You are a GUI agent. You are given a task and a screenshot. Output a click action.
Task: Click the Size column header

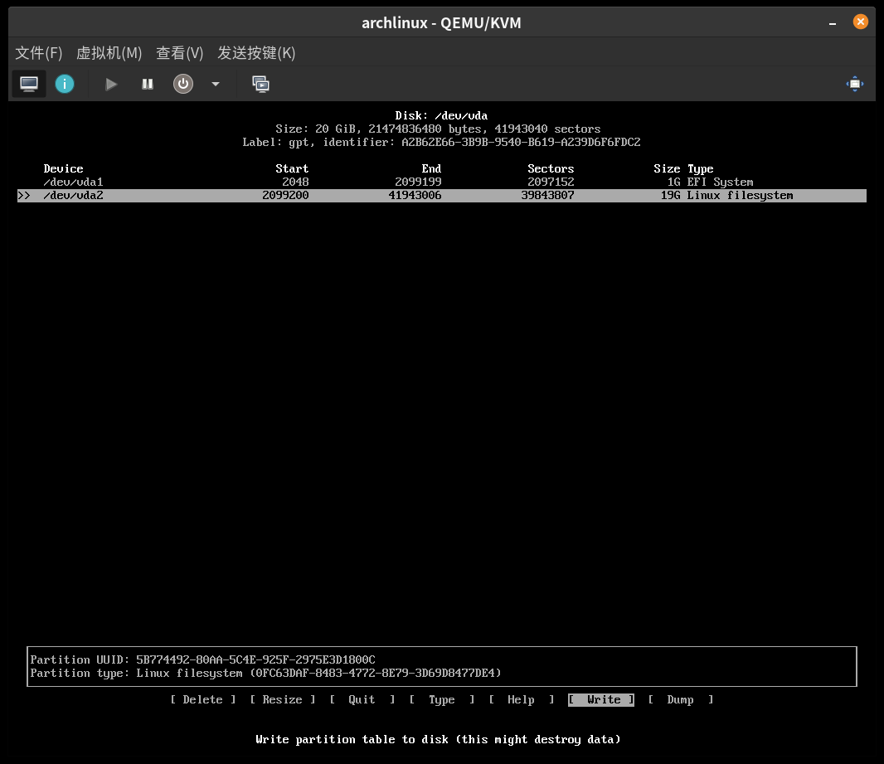(667, 168)
